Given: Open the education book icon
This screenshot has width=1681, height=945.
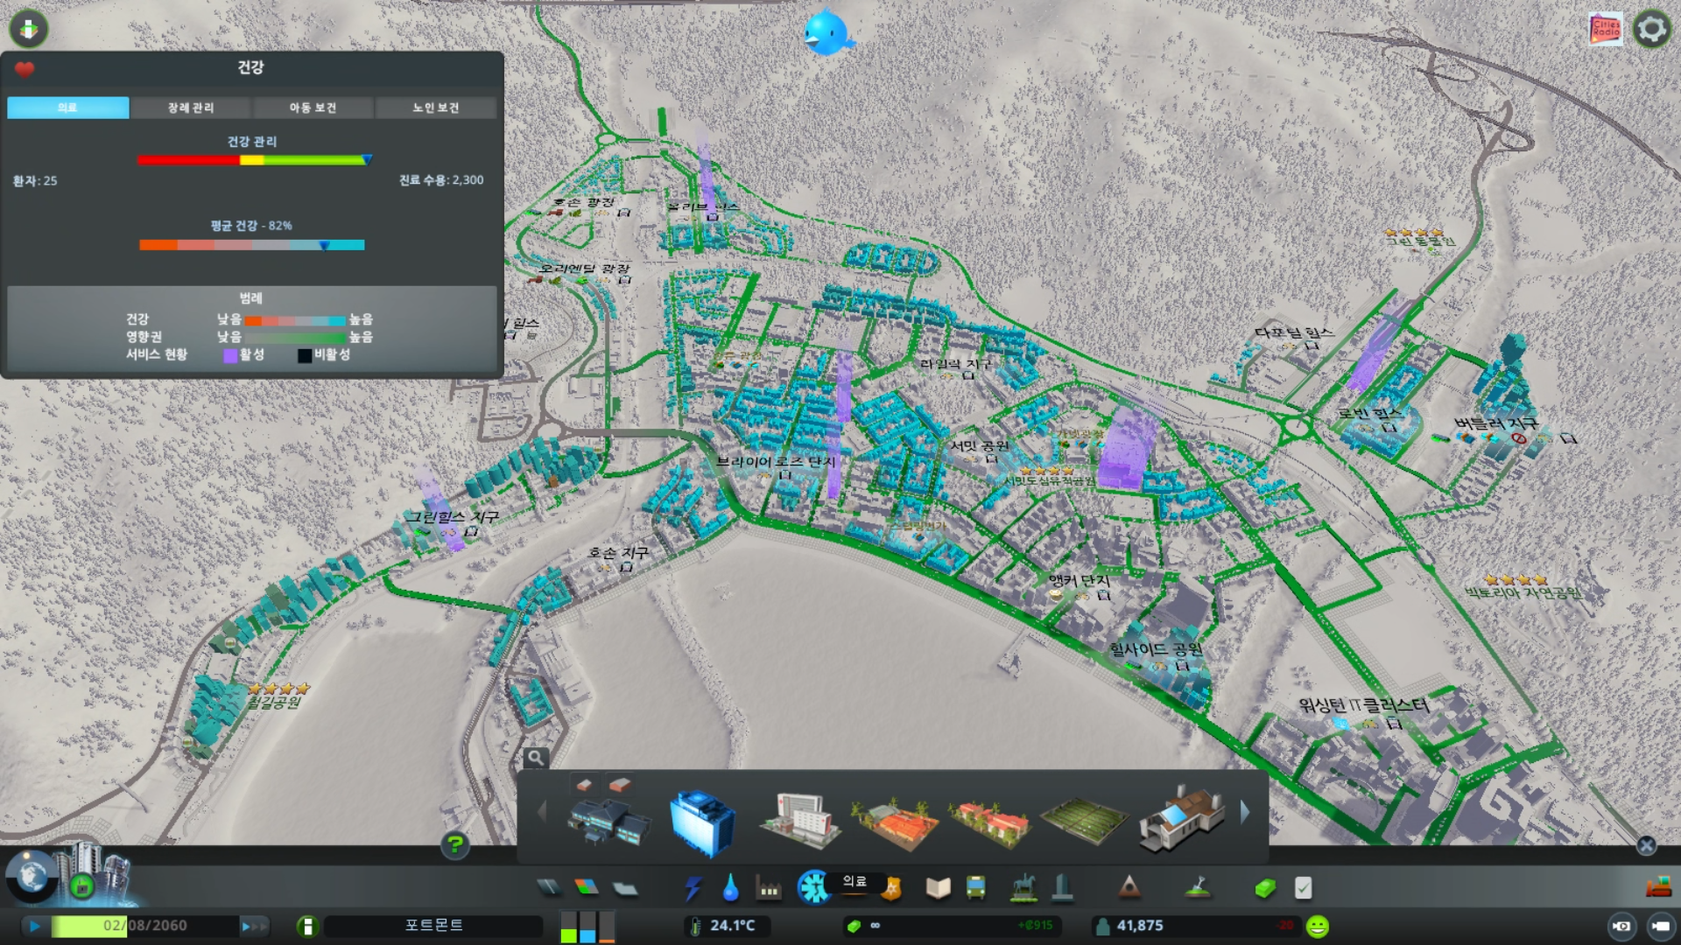Looking at the screenshot, I should click(x=938, y=888).
